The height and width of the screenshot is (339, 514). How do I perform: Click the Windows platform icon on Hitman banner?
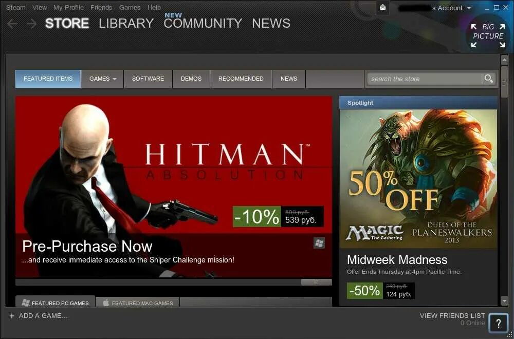319,243
